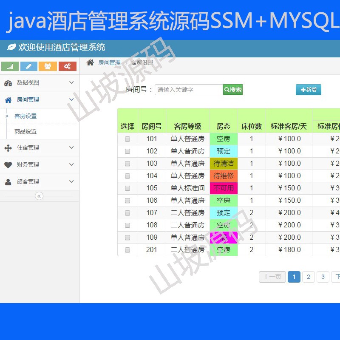The height and width of the screenshot is (340, 340).
Task: Click the 新增 button
Action: point(308,90)
